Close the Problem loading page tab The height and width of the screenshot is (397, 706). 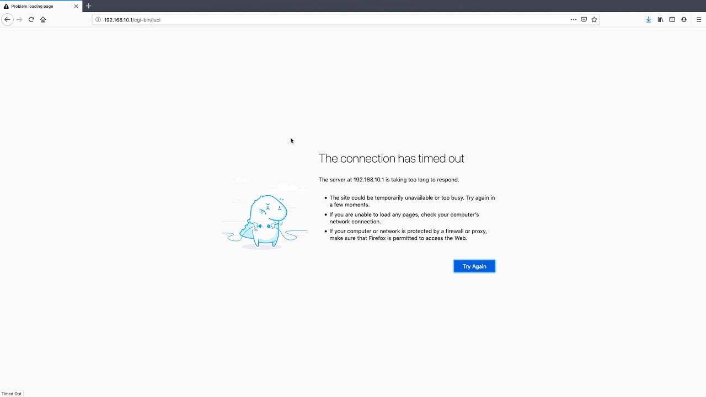click(76, 6)
